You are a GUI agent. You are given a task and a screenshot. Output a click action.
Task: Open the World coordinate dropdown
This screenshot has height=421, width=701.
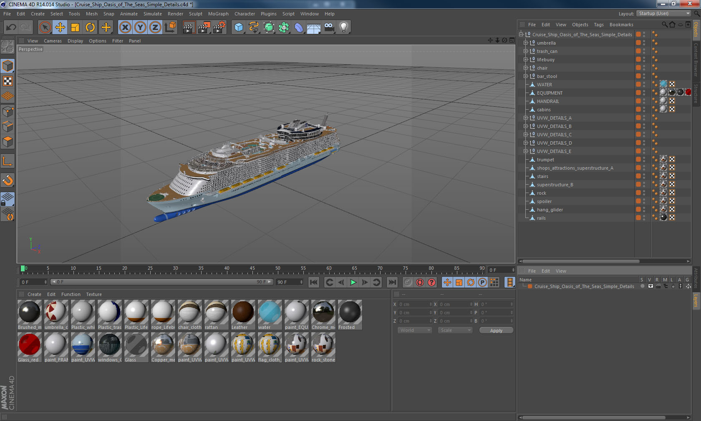415,330
